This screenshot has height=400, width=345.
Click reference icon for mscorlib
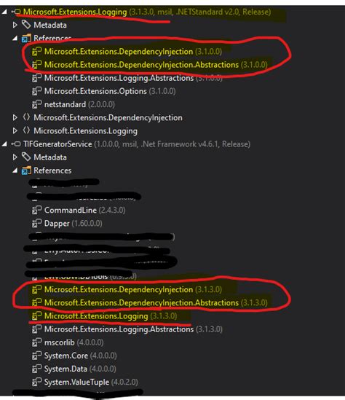click(x=36, y=342)
